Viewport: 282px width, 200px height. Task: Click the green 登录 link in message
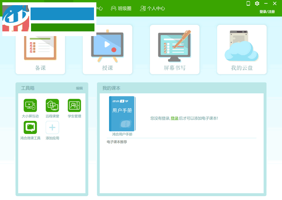174,119
